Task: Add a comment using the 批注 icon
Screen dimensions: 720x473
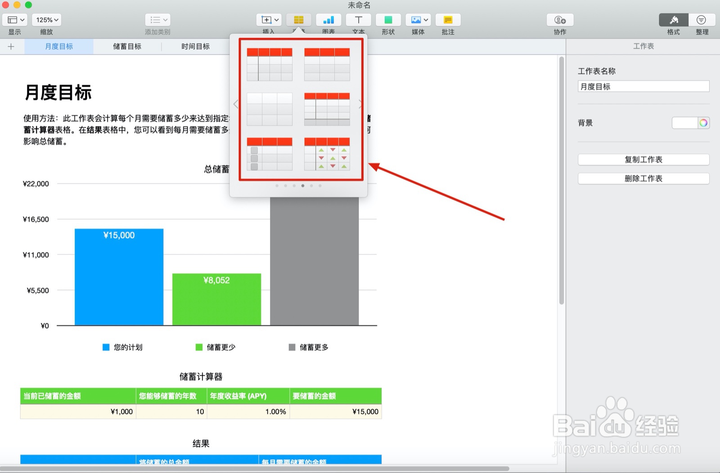Action: 448,20
